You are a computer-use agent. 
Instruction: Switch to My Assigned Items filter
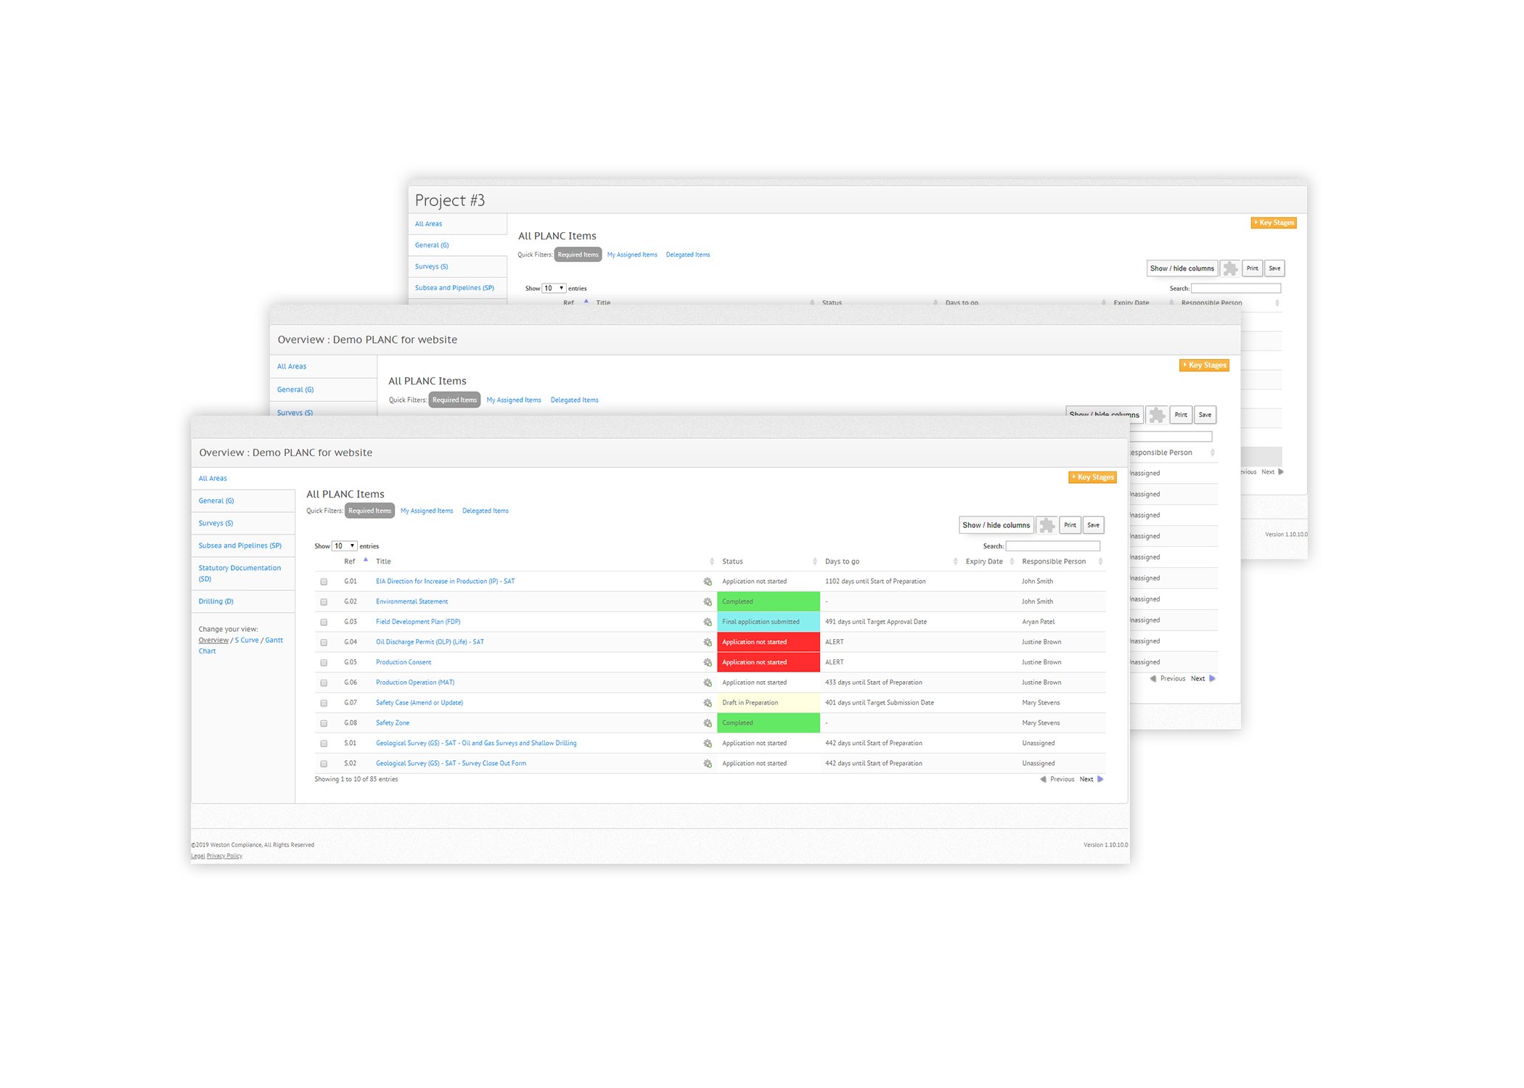(427, 511)
